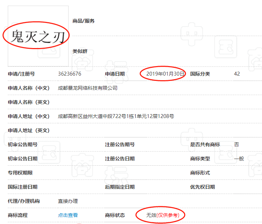
Task: Click the 申请人地址(中文) label
Action: coord(29,116)
